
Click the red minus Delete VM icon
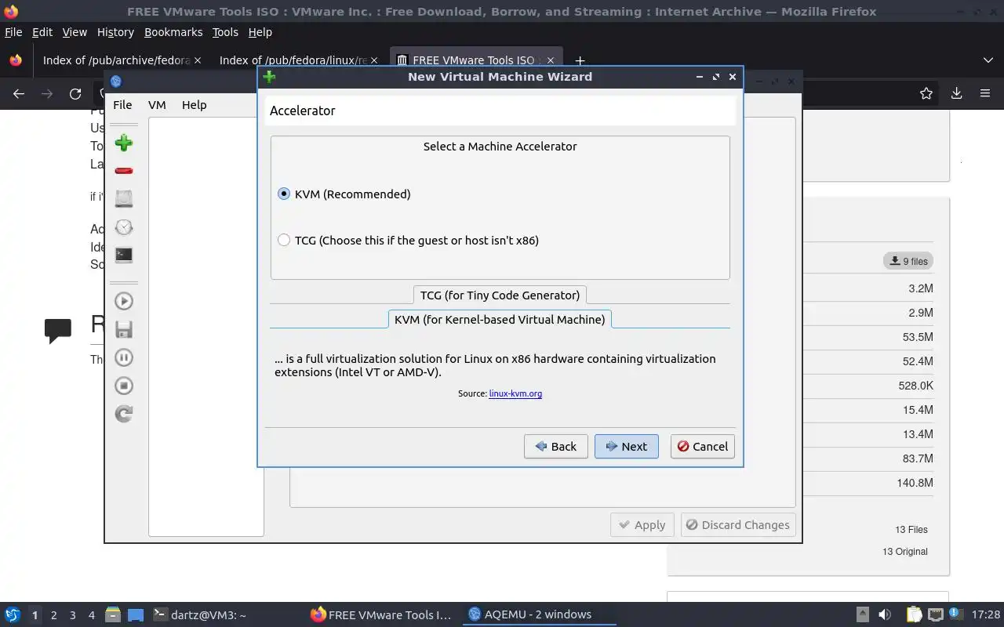pos(123,171)
